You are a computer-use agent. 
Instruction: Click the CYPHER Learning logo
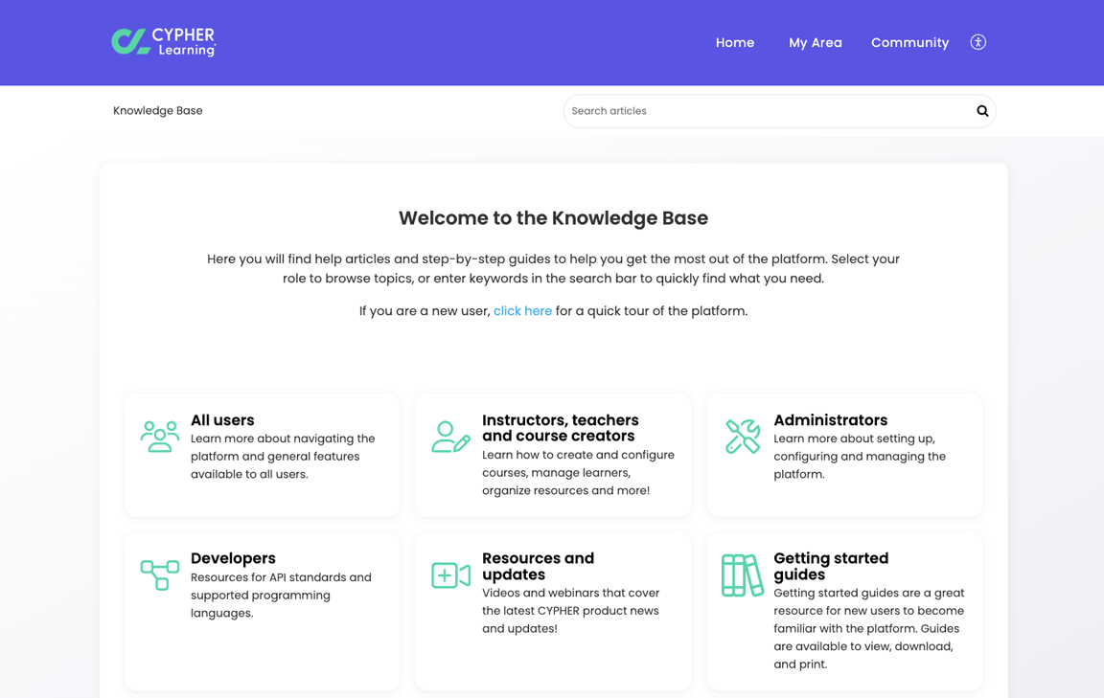(x=163, y=42)
